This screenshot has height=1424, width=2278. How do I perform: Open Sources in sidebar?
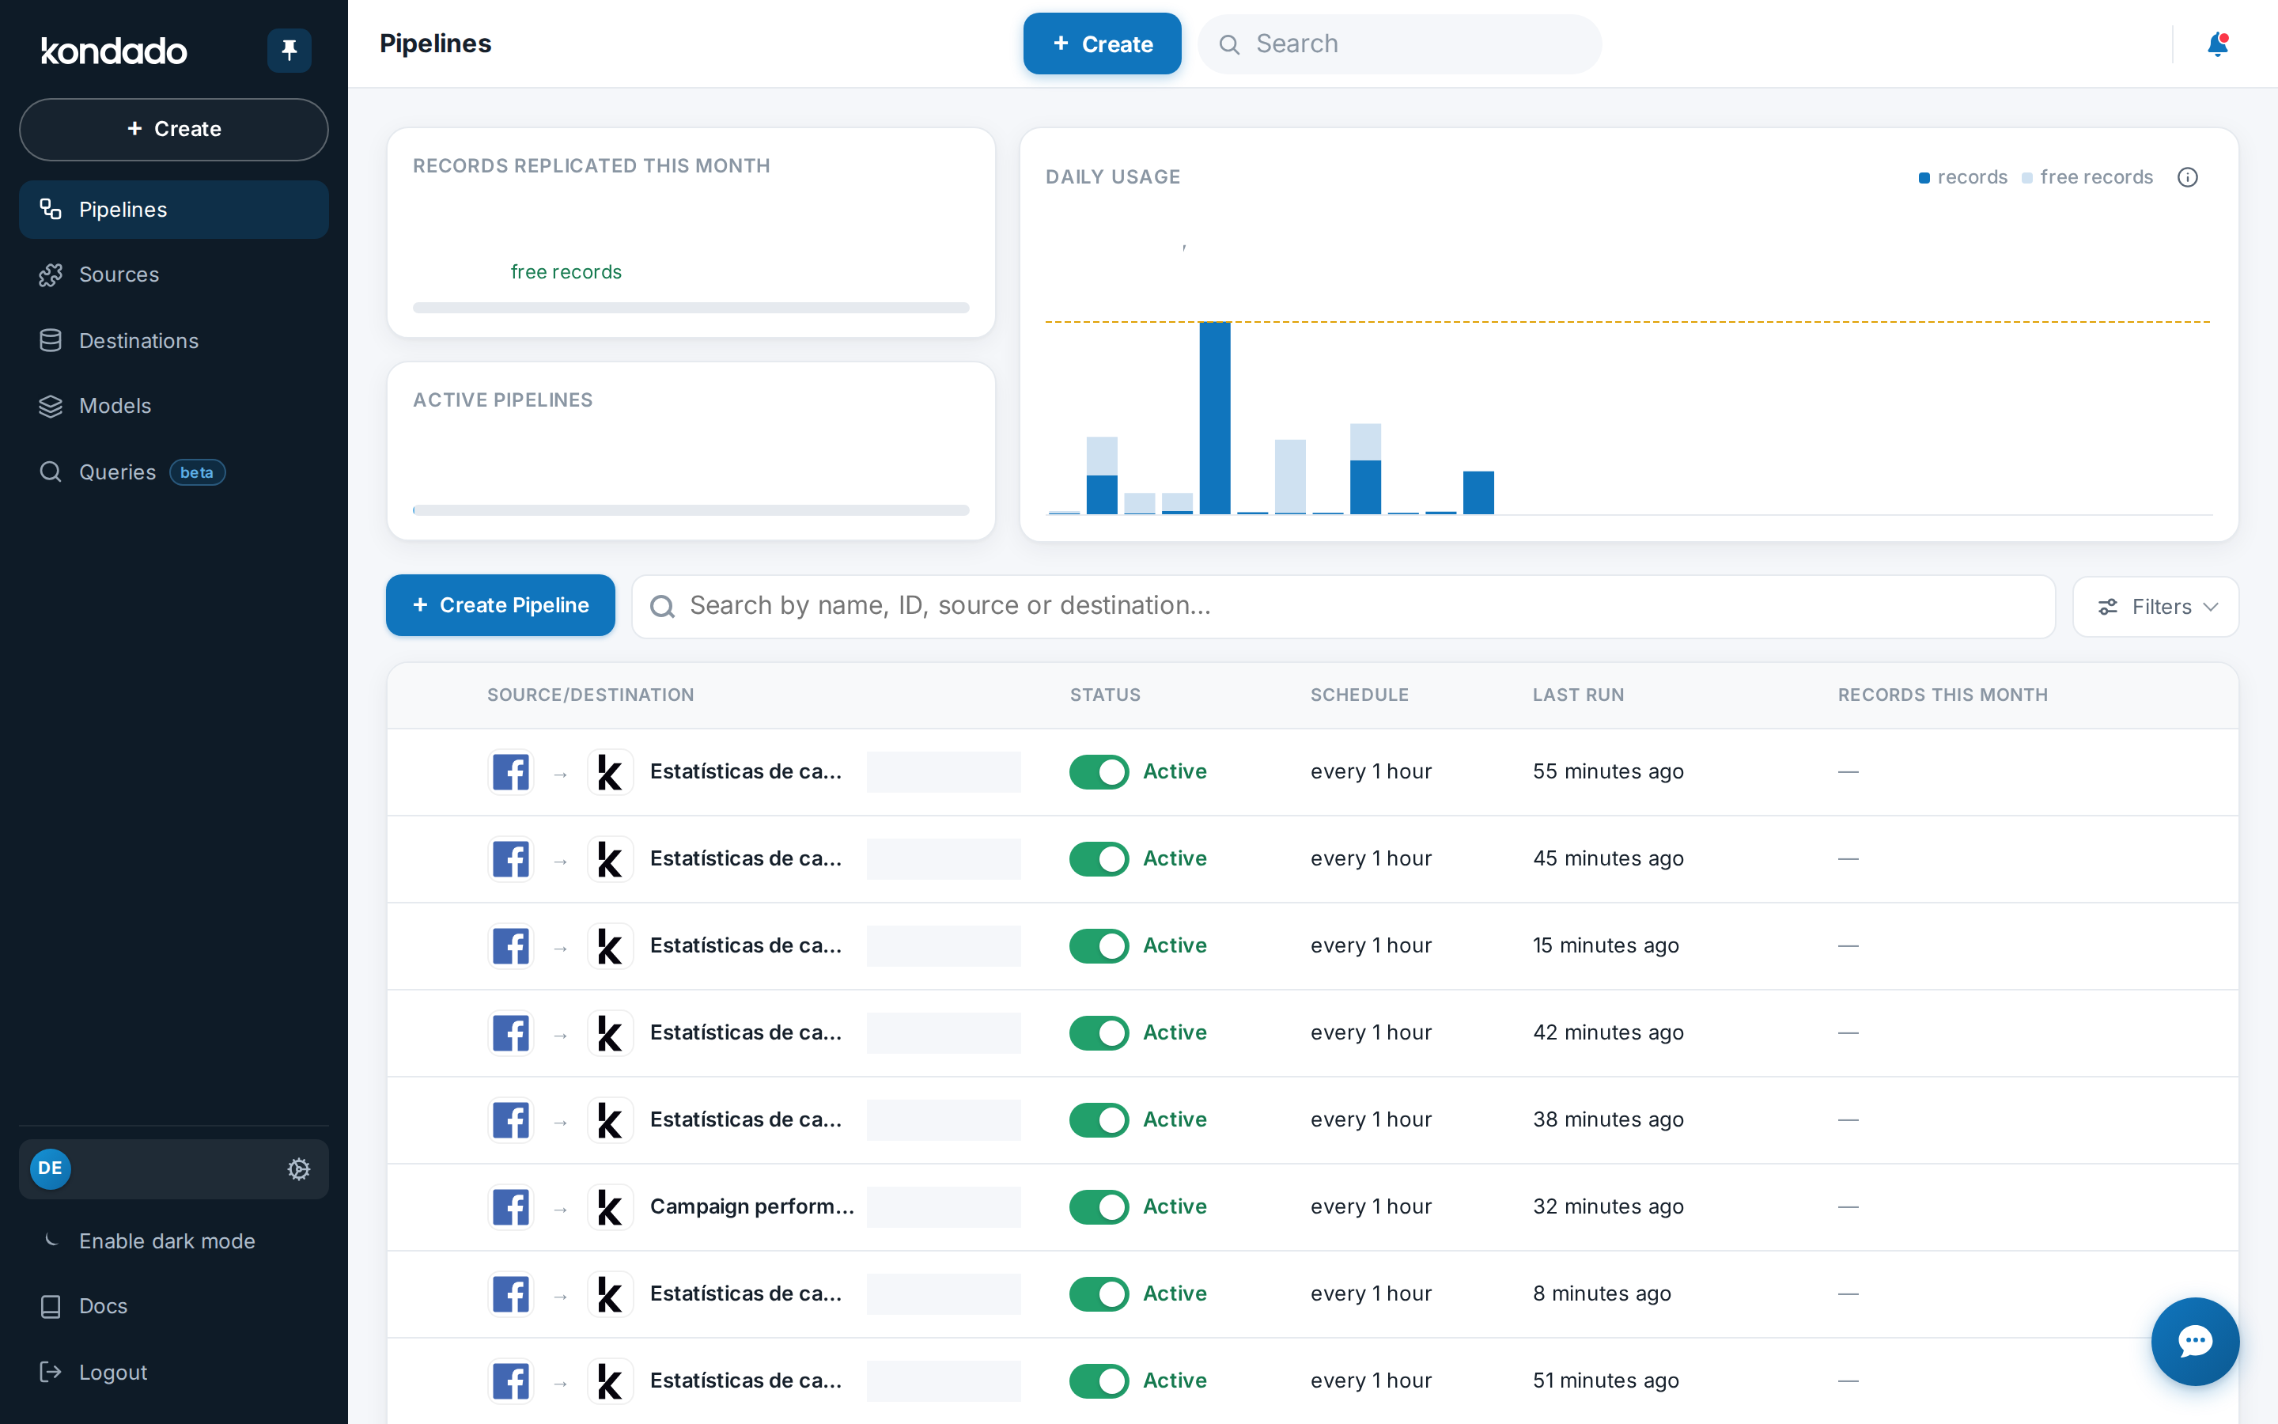pos(173,274)
